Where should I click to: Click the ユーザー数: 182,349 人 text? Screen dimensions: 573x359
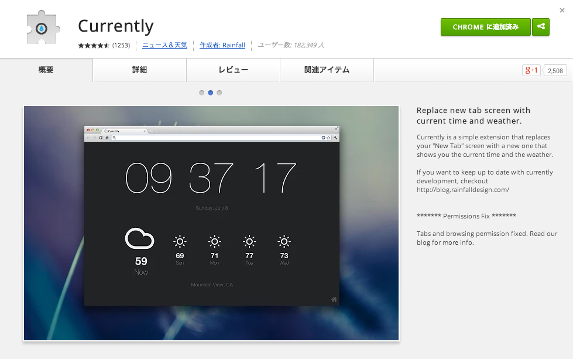[291, 45]
